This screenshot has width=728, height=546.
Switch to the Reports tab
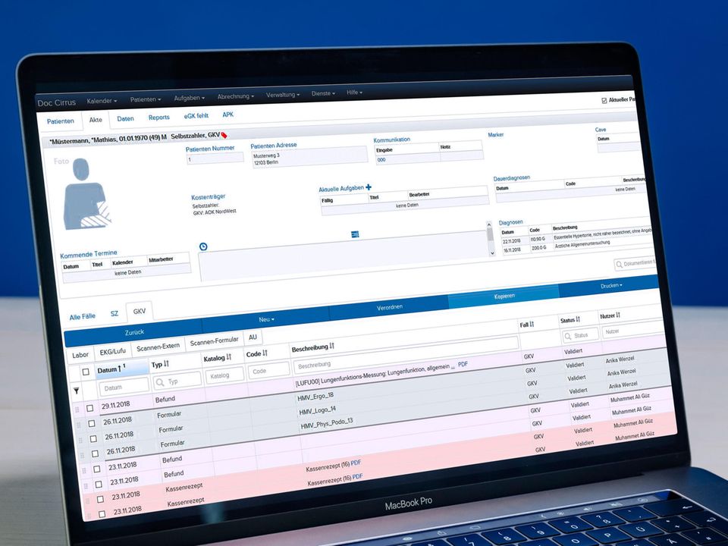[158, 118]
